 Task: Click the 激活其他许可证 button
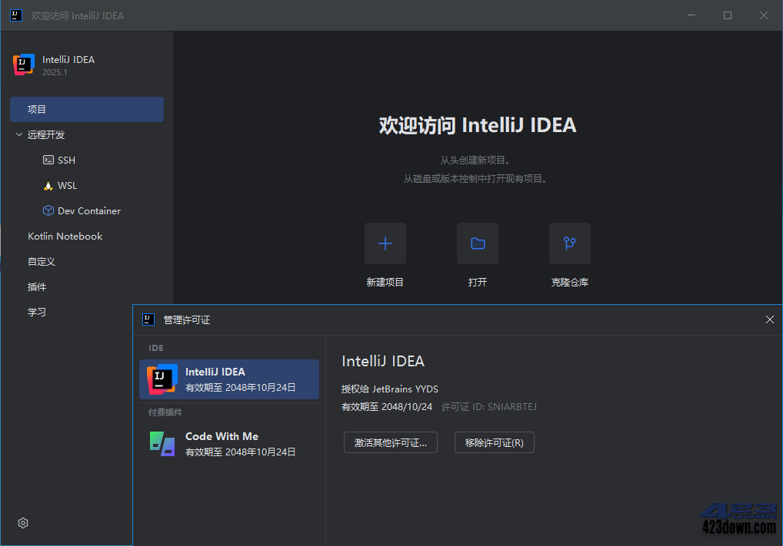click(390, 442)
